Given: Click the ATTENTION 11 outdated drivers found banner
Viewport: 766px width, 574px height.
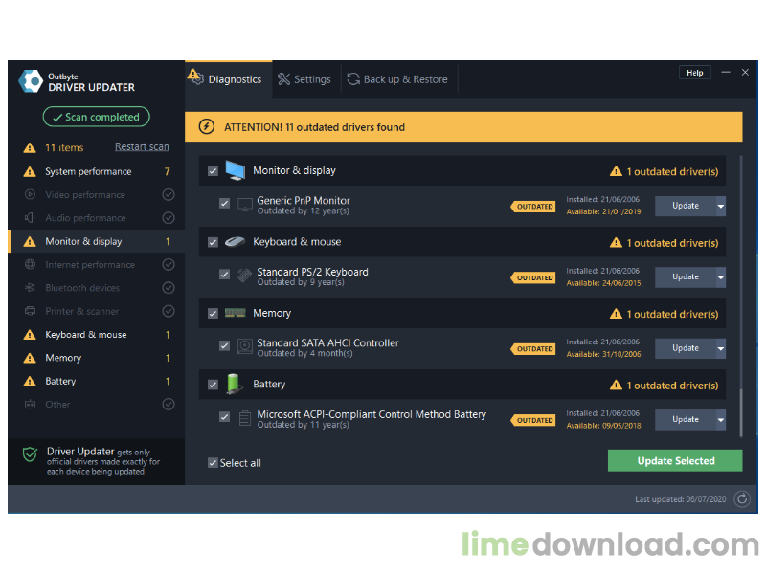Looking at the screenshot, I should point(463,127).
